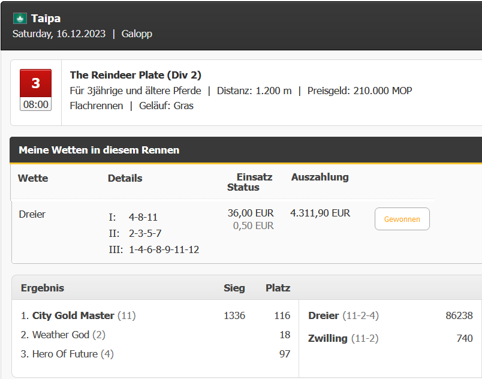Viewport: 482px width, 379px height.
Task: Click the Wette column header
Action: [x=33, y=178]
